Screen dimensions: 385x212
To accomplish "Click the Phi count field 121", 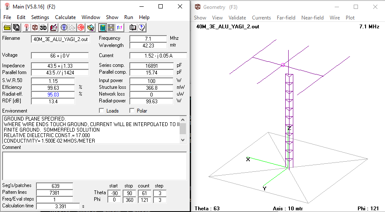I will click(145, 200).
